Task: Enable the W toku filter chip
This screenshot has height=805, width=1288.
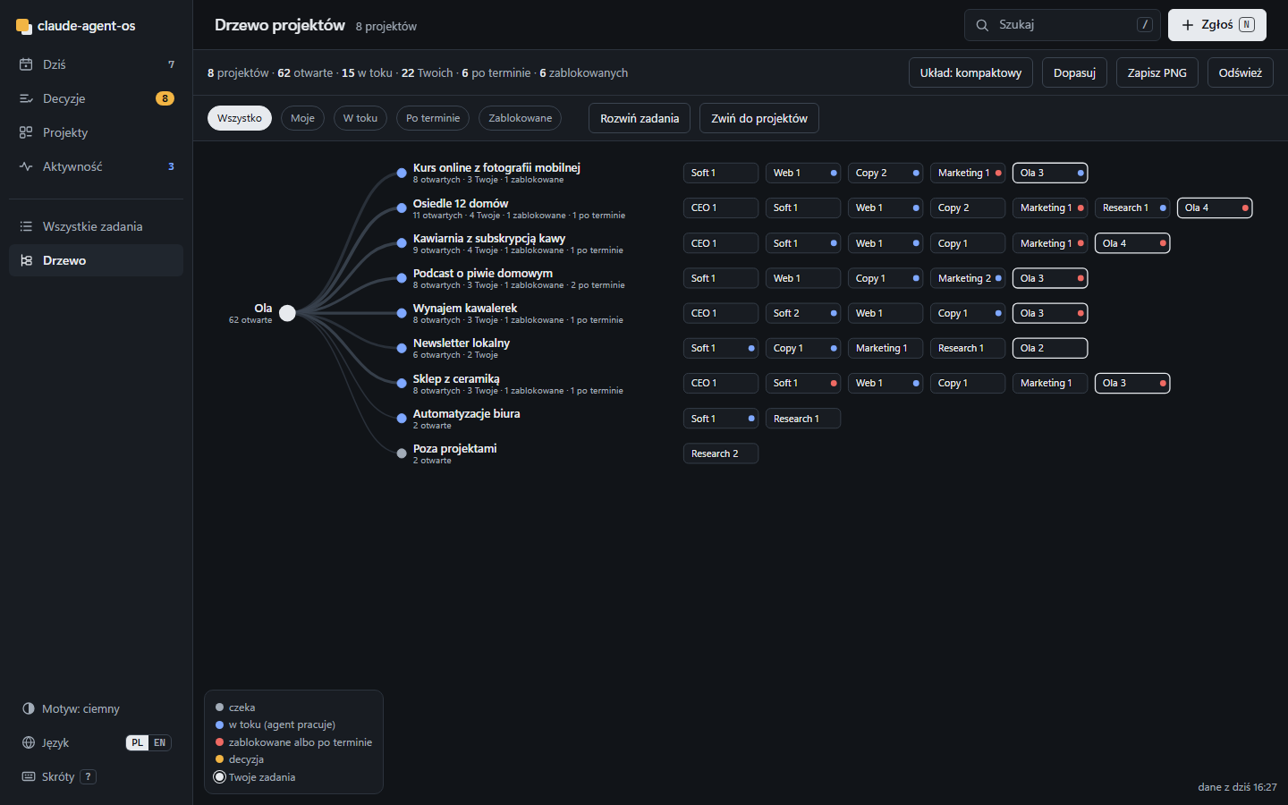Action: [360, 118]
